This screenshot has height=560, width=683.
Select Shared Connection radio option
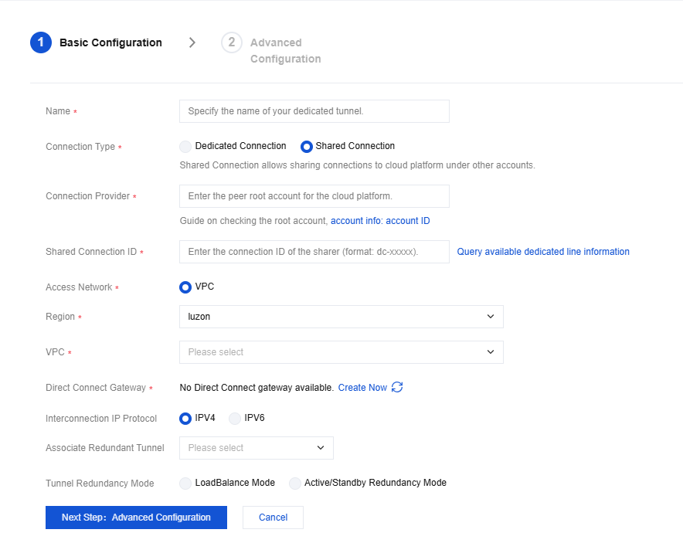pos(307,147)
